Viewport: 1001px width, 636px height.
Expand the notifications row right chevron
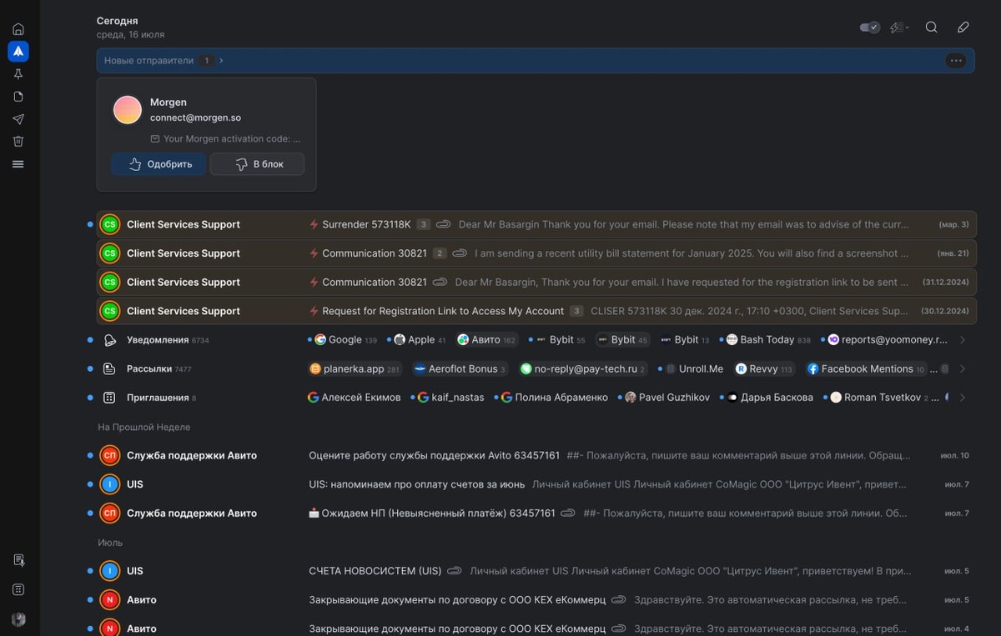963,340
